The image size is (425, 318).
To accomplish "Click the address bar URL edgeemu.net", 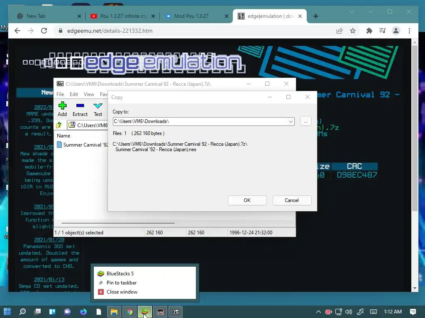I will click(110, 31).
